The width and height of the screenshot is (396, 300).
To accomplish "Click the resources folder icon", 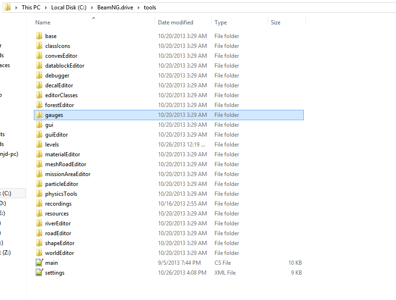I will point(39,213).
